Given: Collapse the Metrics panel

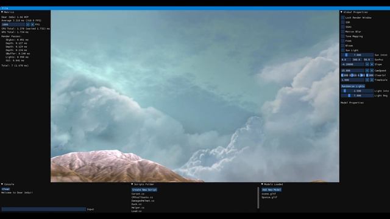Looking at the screenshot, I should 2,12.
